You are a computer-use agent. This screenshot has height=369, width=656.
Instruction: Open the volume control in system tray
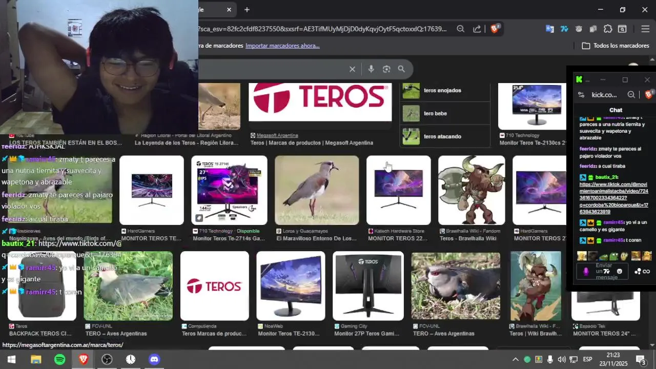(562, 359)
